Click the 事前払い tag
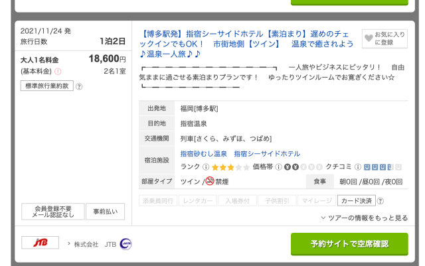The width and height of the screenshot is (425, 266). 105,212
